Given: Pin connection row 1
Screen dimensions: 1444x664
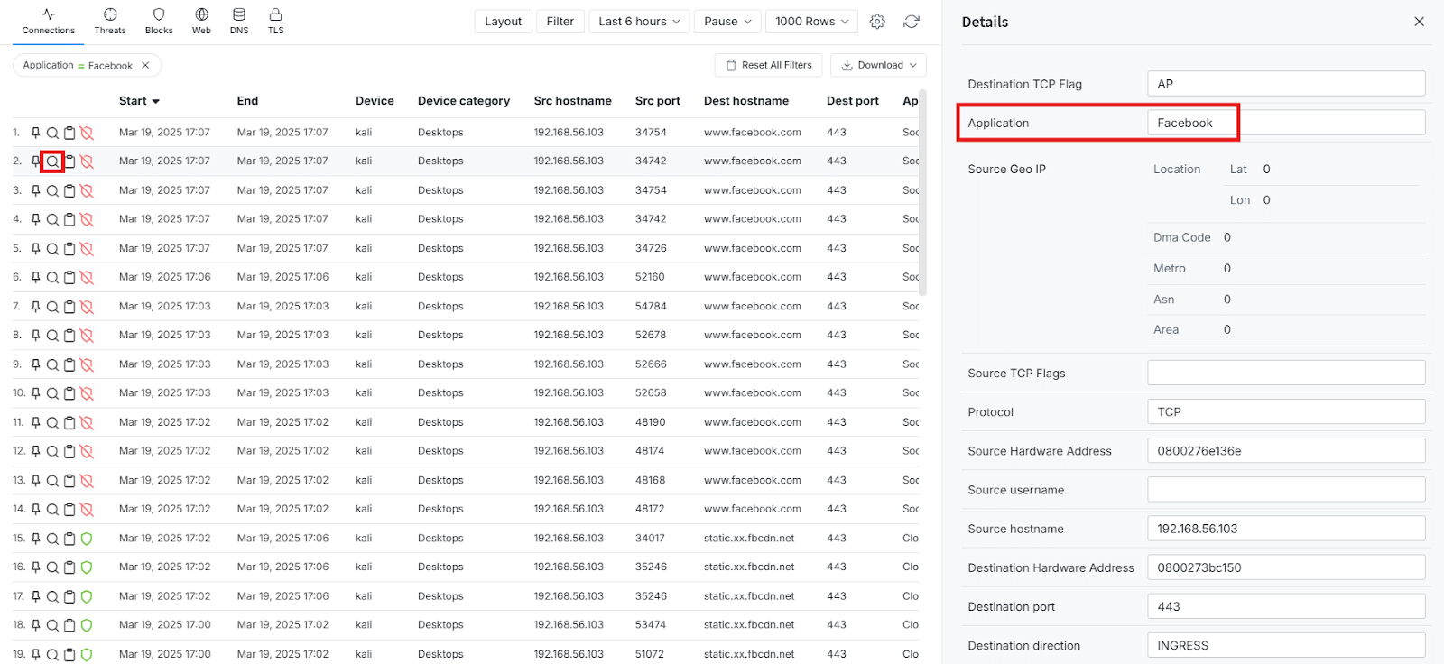Looking at the screenshot, I should [36, 133].
